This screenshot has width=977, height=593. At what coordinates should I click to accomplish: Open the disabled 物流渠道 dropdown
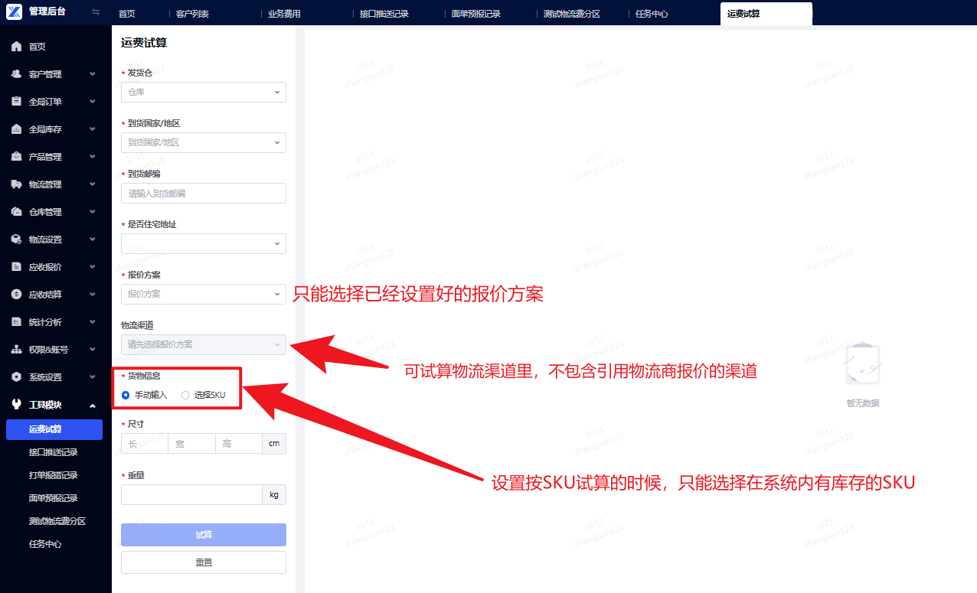(x=204, y=344)
